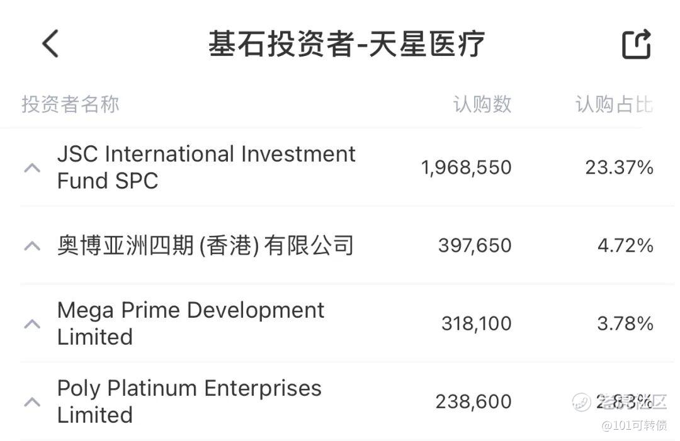Tap the 投资者名称 column header
Screen dimensions: 680x441
[x=70, y=104]
